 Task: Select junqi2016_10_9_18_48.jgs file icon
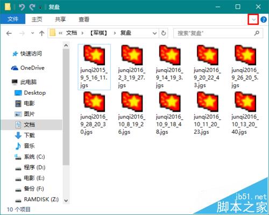pos(170,102)
